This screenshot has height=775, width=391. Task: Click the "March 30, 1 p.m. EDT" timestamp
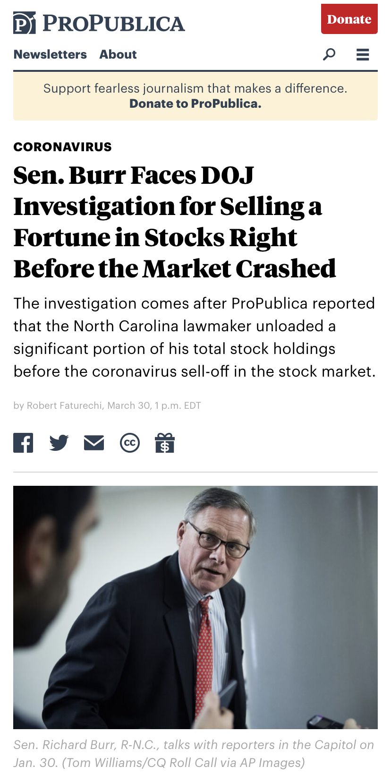(154, 405)
